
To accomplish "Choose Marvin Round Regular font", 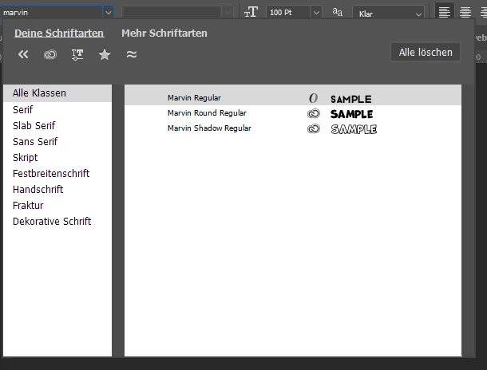I will pos(293,113).
